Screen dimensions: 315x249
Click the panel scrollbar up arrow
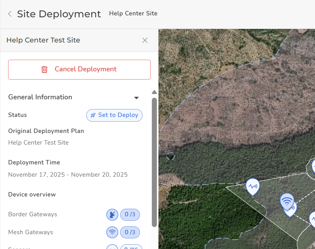click(154, 92)
